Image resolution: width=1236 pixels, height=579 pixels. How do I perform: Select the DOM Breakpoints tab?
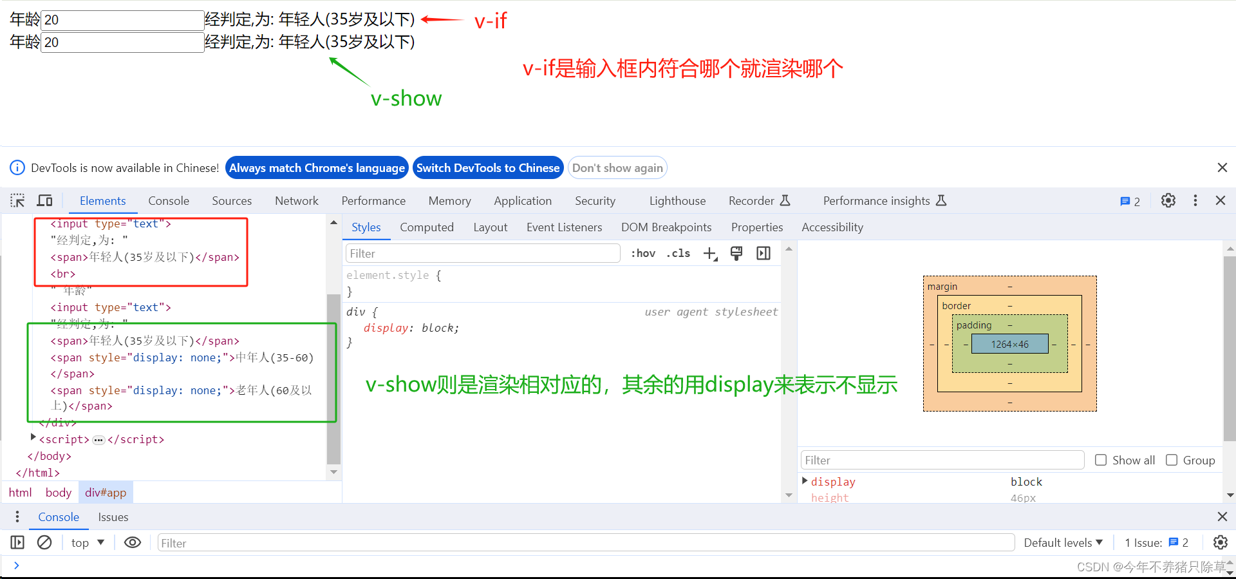(666, 227)
